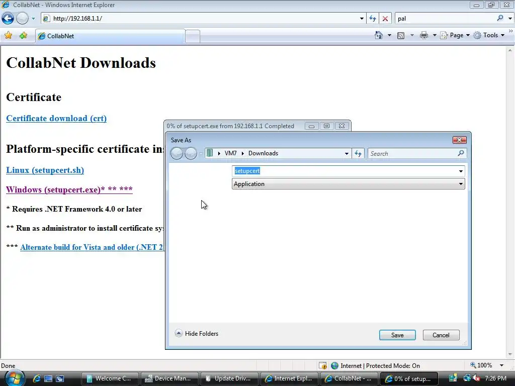Close the Save As dialog

(x=459, y=140)
